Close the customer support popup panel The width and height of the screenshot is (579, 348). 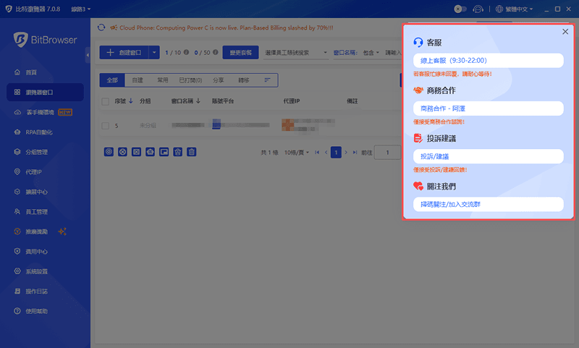(565, 32)
